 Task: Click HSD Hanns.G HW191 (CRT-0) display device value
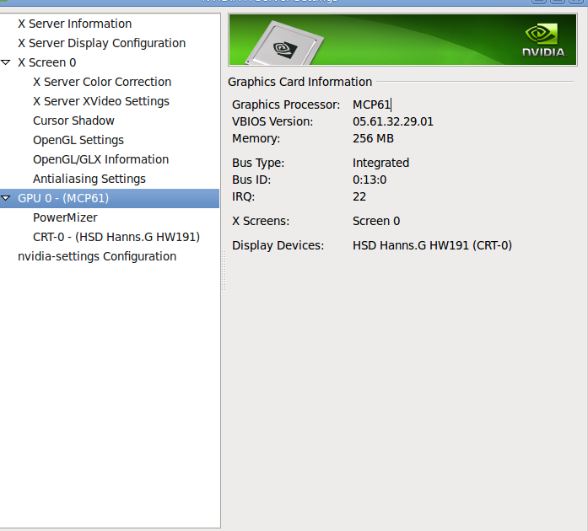432,245
